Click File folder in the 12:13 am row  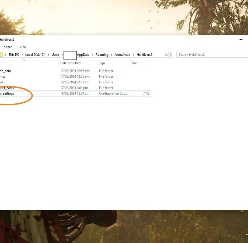pyautogui.click(x=106, y=82)
